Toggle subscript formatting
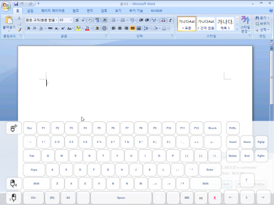The height and width of the screenshot is (205, 274). click(57, 28)
